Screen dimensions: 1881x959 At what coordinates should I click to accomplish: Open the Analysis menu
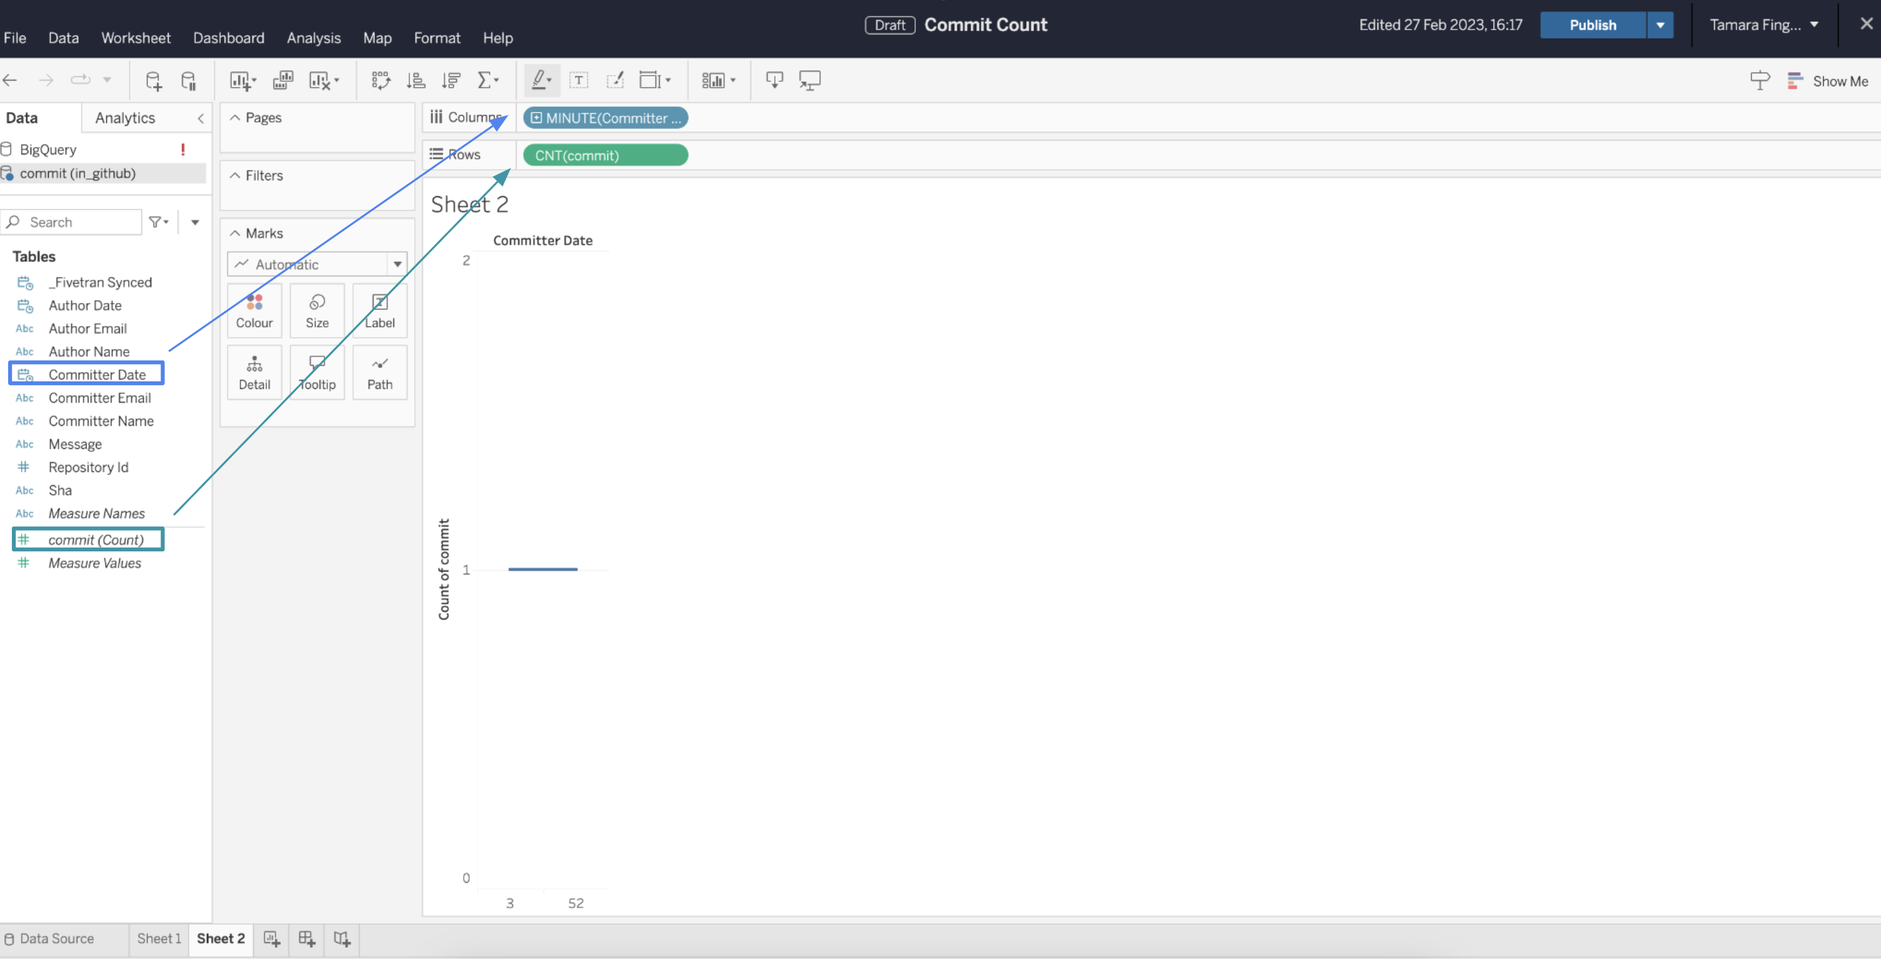pos(313,38)
